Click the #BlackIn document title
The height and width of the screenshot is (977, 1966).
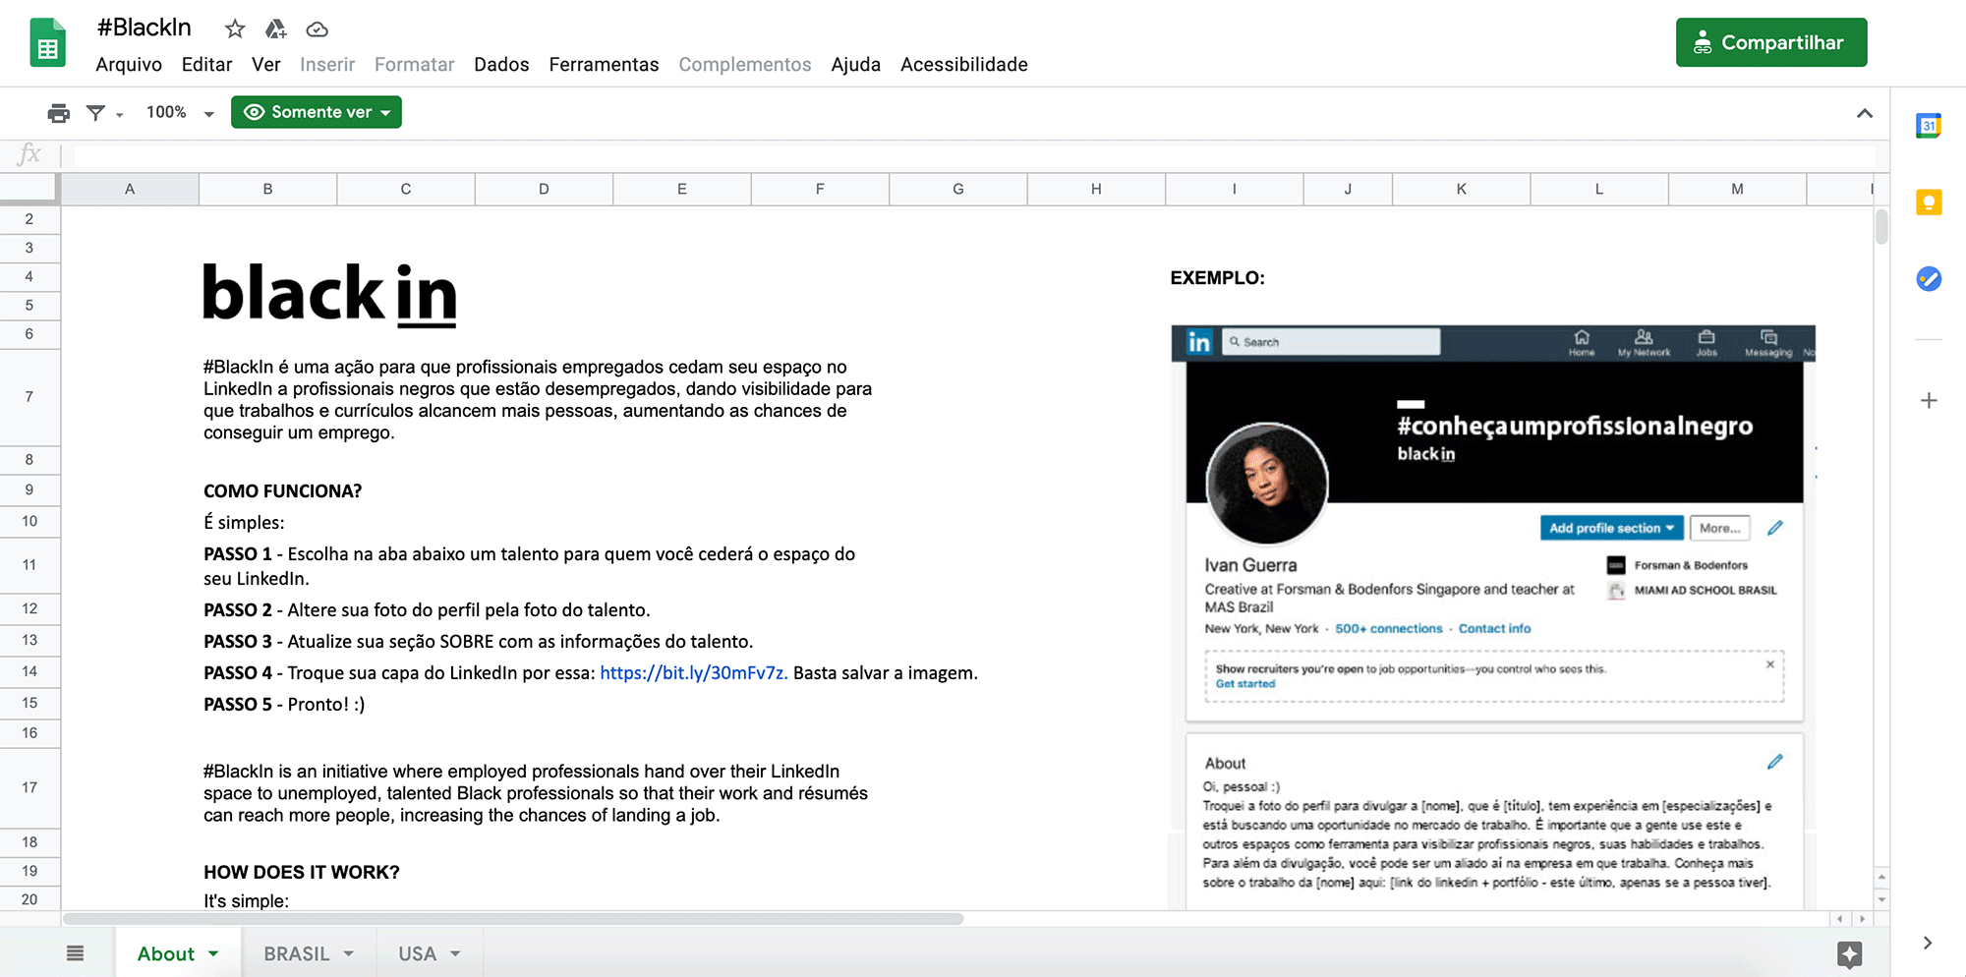[144, 28]
